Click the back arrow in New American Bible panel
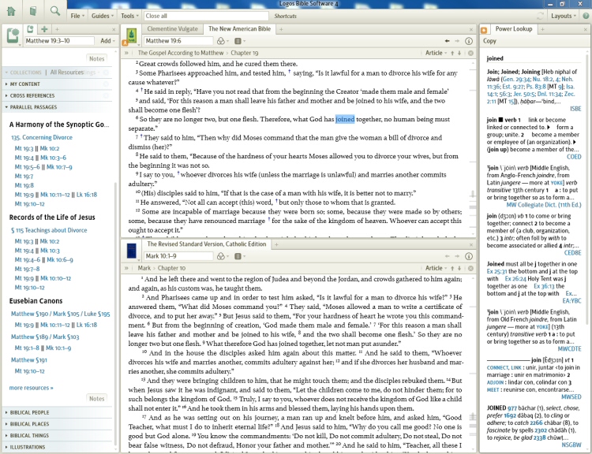 [448, 40]
